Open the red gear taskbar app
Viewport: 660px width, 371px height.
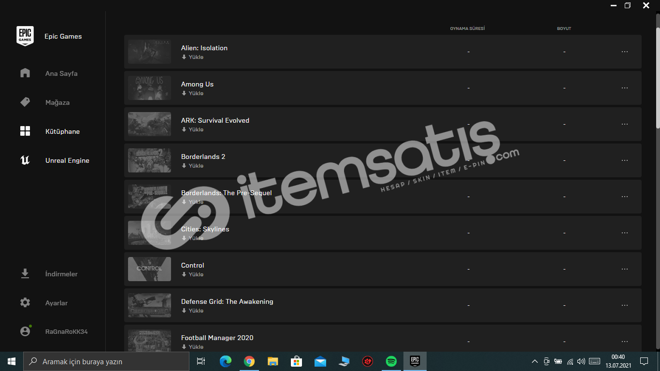[368, 361]
